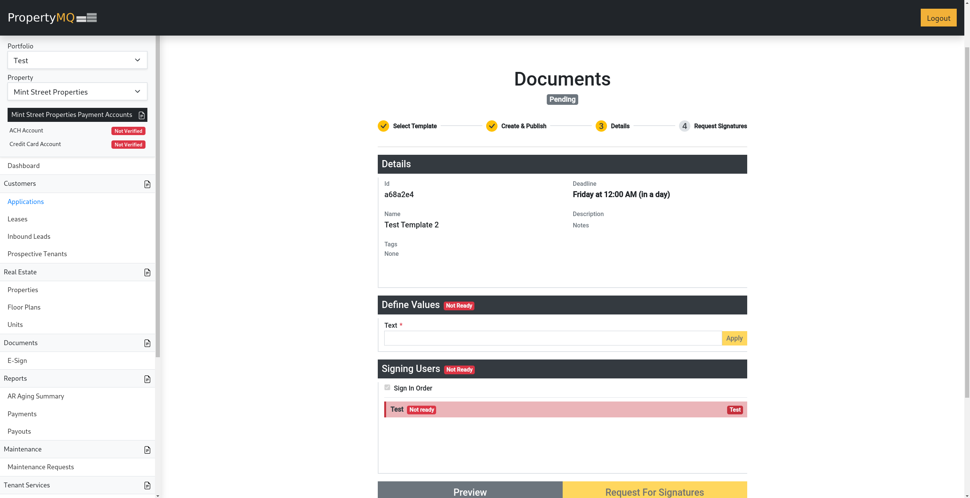Go to Applications in the sidebar
The height and width of the screenshot is (498, 970).
[26, 202]
